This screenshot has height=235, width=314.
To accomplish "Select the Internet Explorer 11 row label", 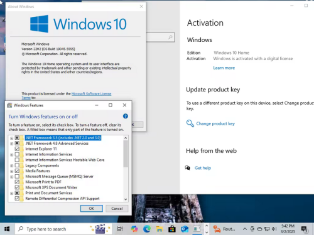I will pyautogui.click(x=41, y=149).
